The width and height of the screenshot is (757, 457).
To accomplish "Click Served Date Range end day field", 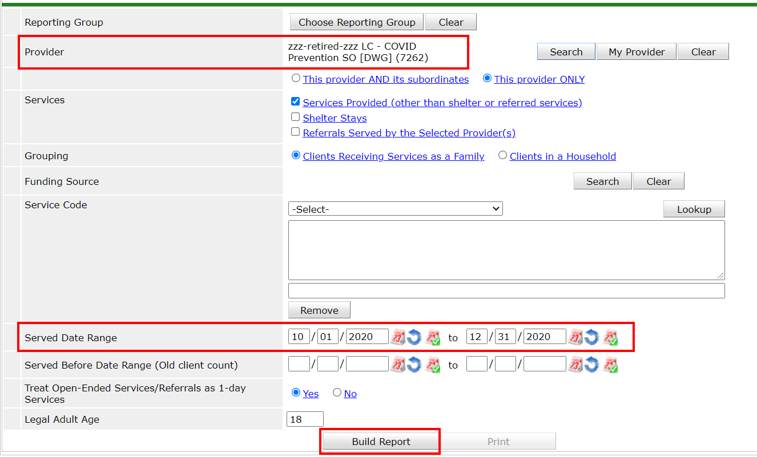I will 505,337.
